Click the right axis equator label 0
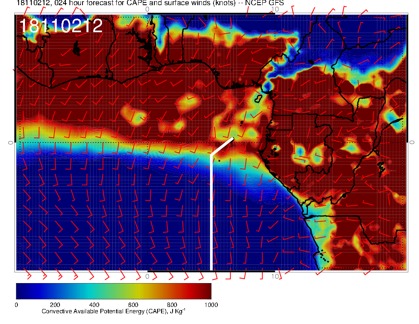The width and height of the screenshot is (419, 324). [x=412, y=143]
